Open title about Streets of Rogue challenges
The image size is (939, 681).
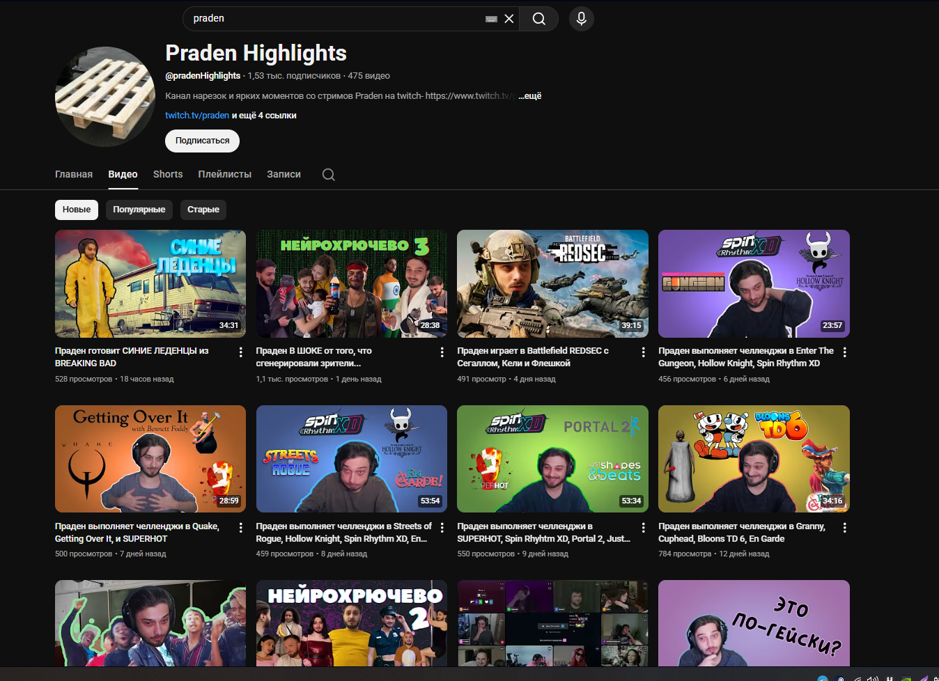point(344,533)
